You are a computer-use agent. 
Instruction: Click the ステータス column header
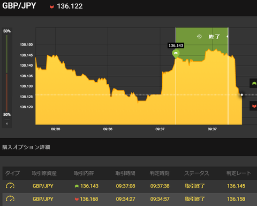(196, 173)
